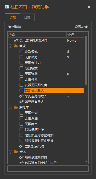Click the scrollbar down arrow

click(86, 162)
